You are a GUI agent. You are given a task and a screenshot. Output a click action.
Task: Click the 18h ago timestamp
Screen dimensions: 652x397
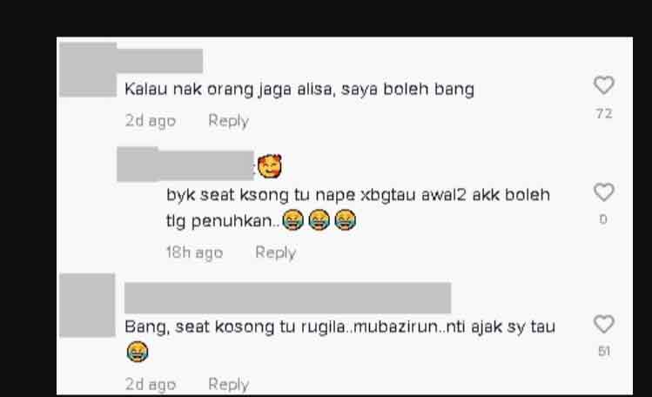194,252
